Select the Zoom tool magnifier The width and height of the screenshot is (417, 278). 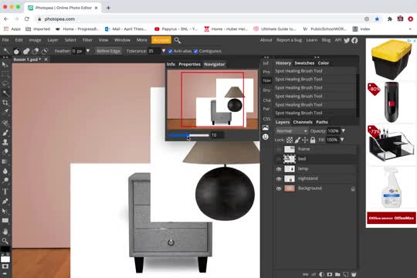pos(5,241)
